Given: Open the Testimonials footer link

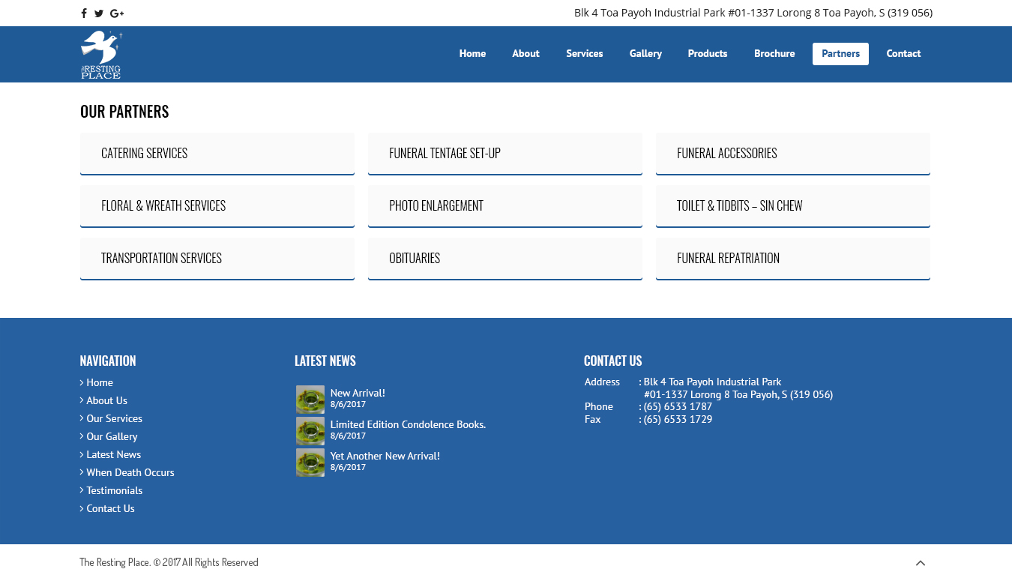Looking at the screenshot, I should point(114,490).
